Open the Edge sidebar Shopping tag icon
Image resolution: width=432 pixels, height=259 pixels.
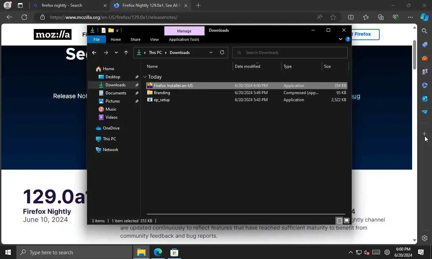click(425, 45)
